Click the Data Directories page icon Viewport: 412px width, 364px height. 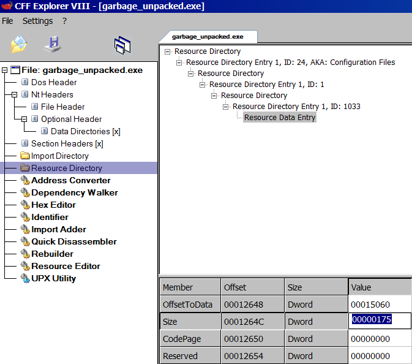(45, 131)
